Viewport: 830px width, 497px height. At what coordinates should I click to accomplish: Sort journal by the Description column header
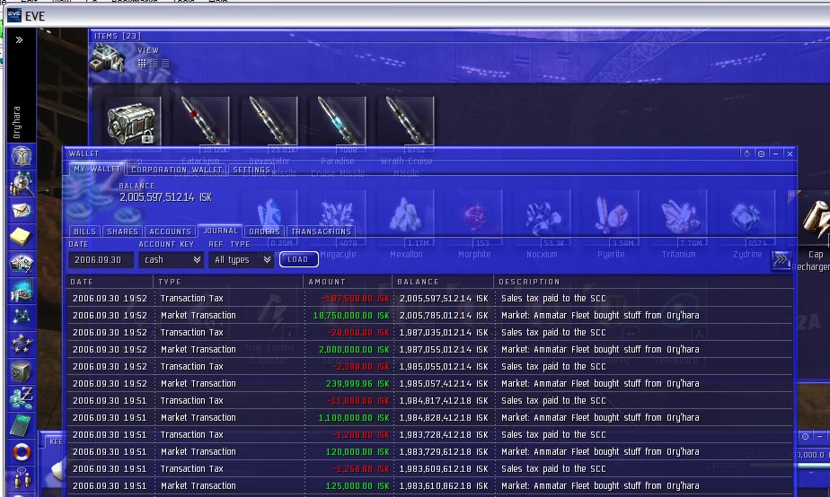pyautogui.click(x=644, y=282)
